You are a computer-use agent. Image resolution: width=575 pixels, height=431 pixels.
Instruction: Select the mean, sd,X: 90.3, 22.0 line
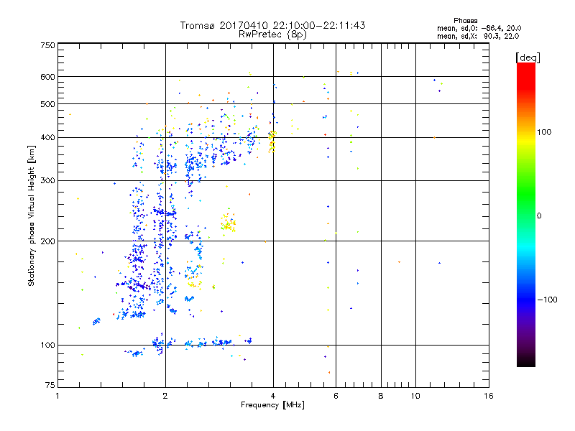pos(478,36)
